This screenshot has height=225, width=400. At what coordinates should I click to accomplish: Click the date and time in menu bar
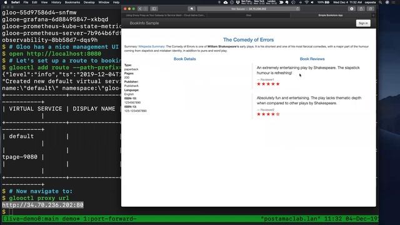pos(347,2)
